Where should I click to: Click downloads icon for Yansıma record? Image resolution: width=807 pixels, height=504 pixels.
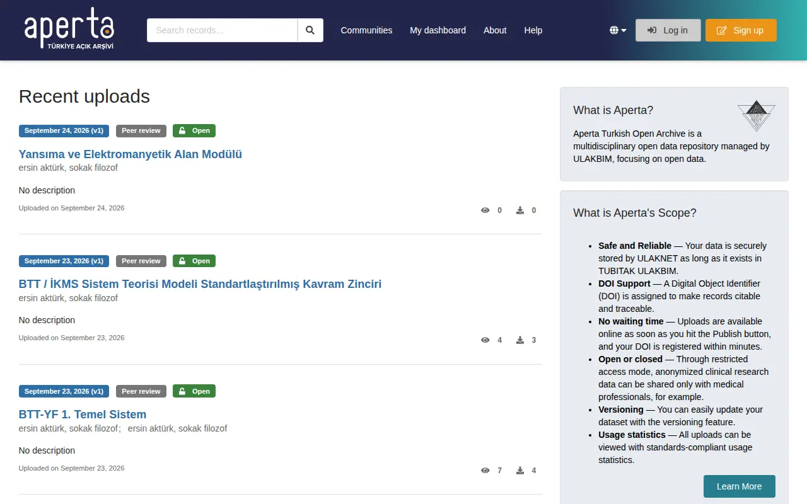click(x=520, y=210)
